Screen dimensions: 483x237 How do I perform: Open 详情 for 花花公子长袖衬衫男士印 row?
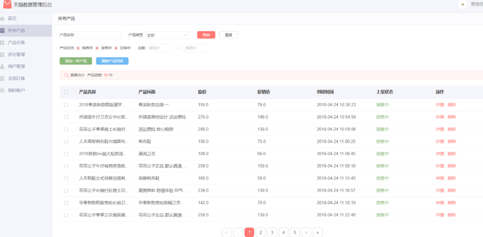click(440, 190)
